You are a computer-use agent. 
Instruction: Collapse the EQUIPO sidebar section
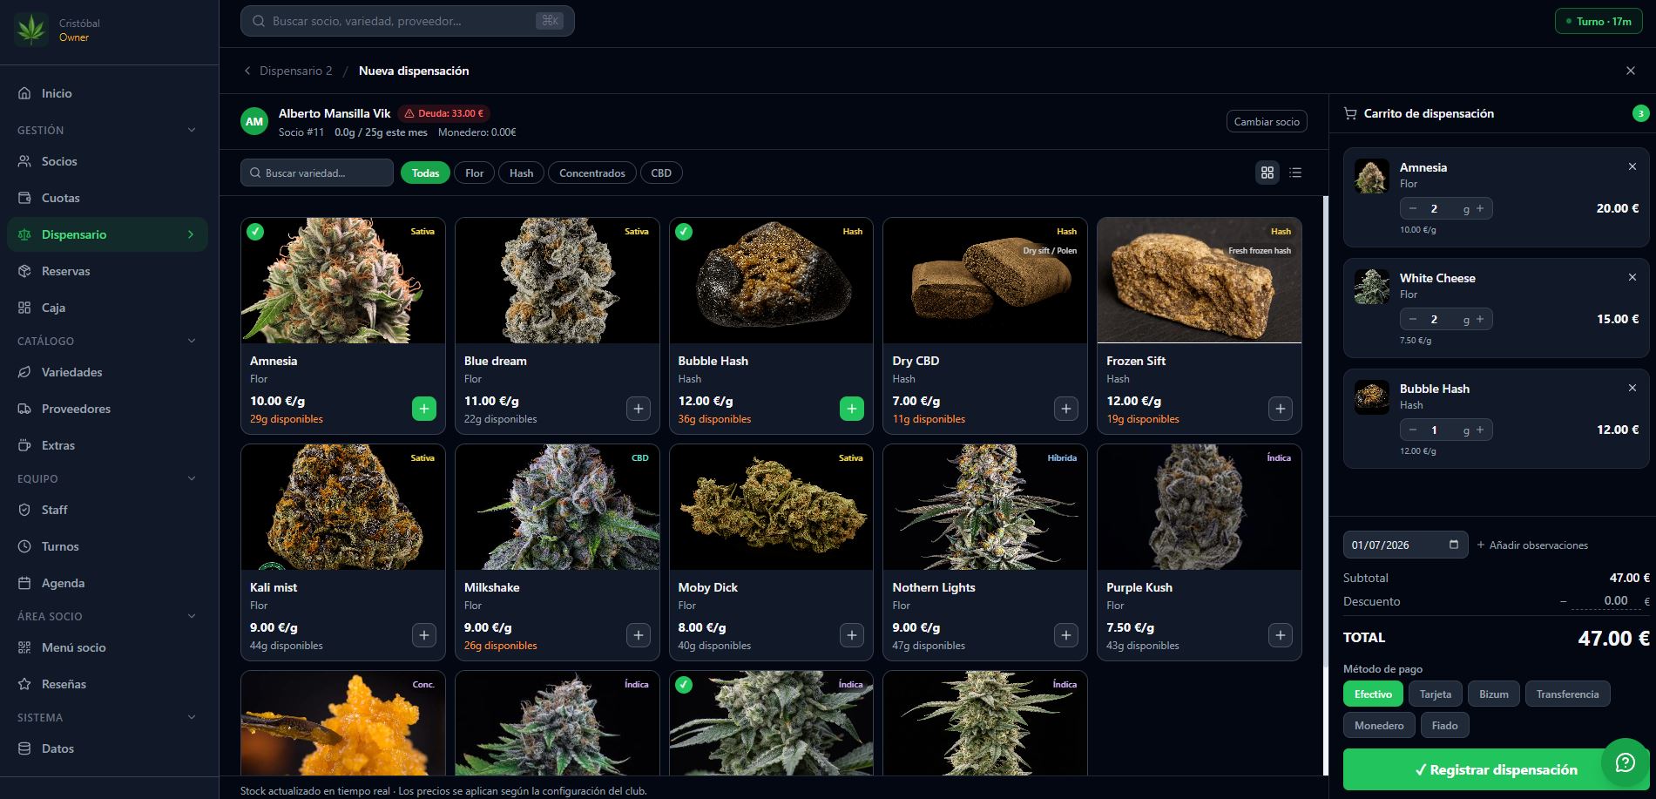pyautogui.click(x=192, y=478)
